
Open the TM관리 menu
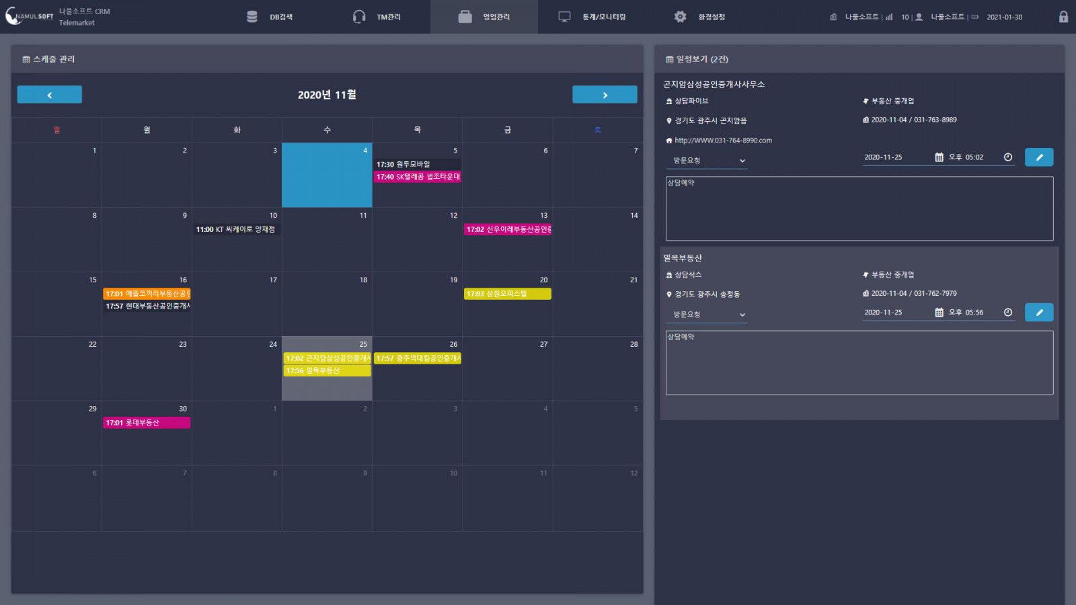coord(377,17)
